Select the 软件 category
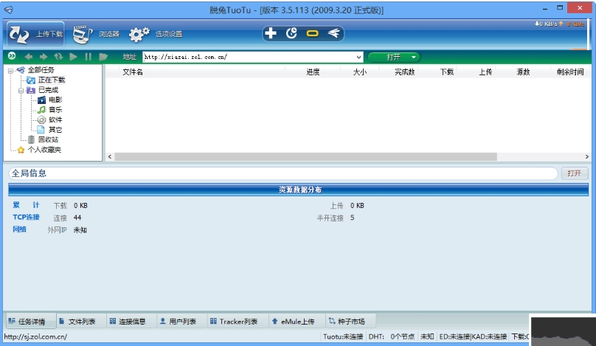The width and height of the screenshot is (596, 346). pyautogui.click(x=55, y=120)
